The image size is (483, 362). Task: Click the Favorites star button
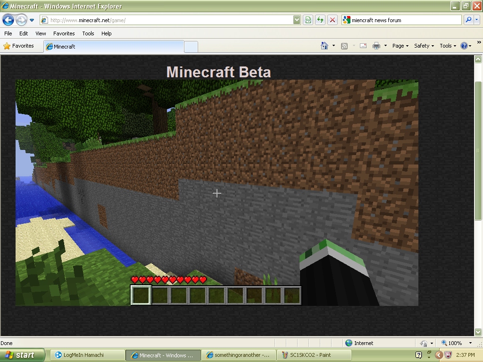(19, 46)
